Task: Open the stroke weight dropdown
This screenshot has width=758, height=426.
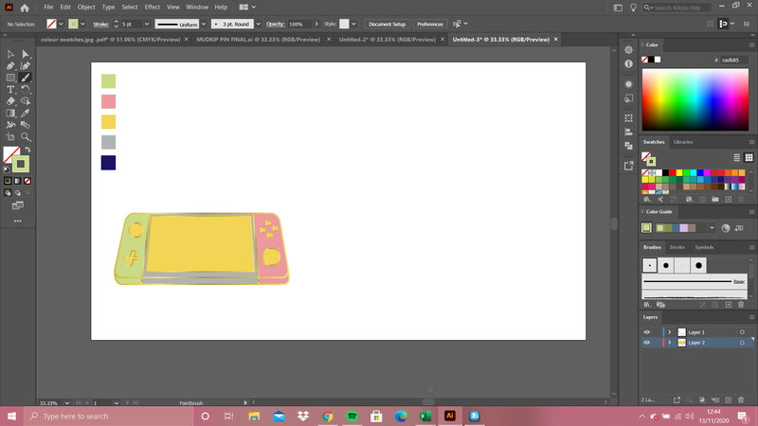Action: [147, 24]
